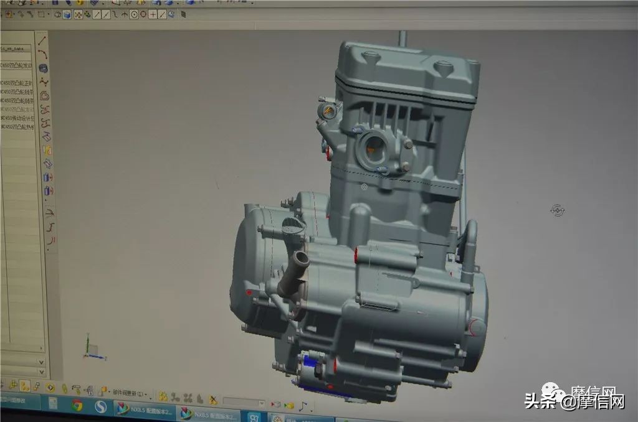This screenshot has height=422, width=638.
Task: Toggle the highlighted yellow assembly button at bottom left
Action: click(x=25, y=387)
